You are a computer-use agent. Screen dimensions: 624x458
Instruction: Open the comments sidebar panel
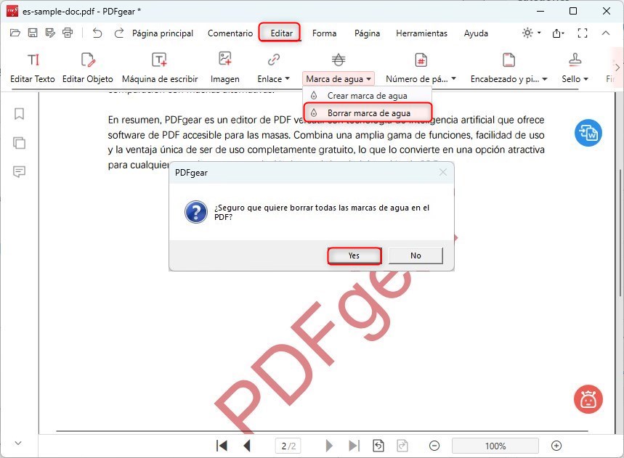tap(19, 172)
